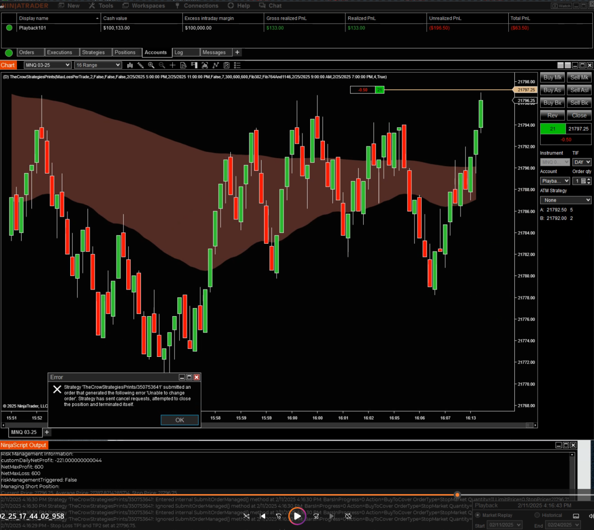The height and width of the screenshot is (530, 594).
Task: Click the error X icon in Error dialog
Action: coord(57,389)
